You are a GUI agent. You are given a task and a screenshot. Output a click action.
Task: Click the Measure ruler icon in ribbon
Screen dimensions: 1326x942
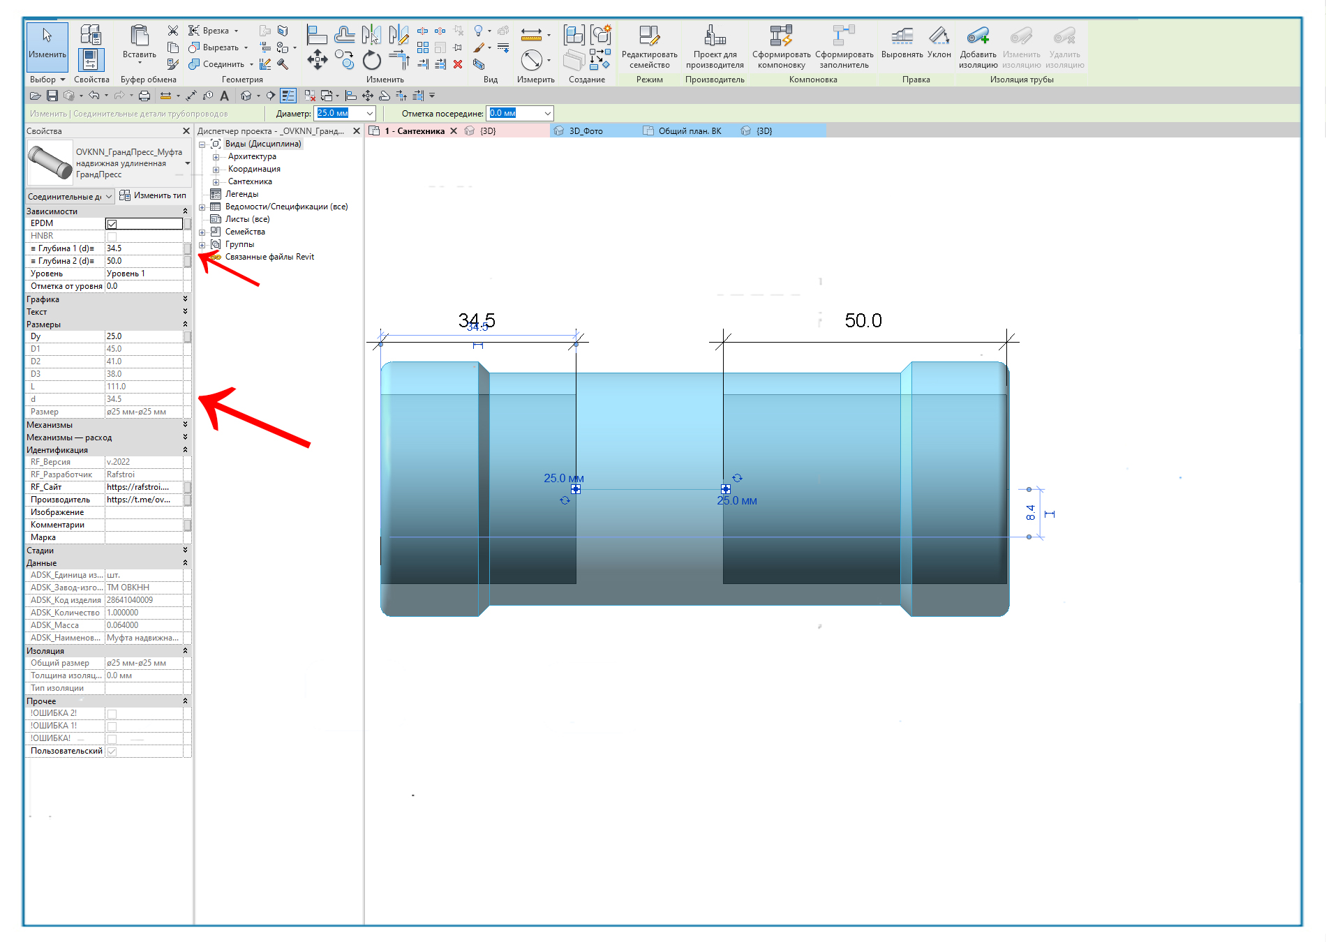[531, 35]
